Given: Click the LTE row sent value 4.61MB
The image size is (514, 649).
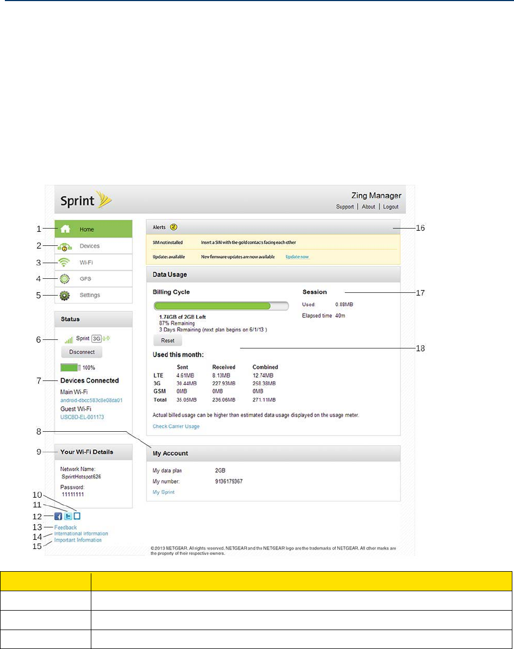Looking at the screenshot, I should (185, 375).
